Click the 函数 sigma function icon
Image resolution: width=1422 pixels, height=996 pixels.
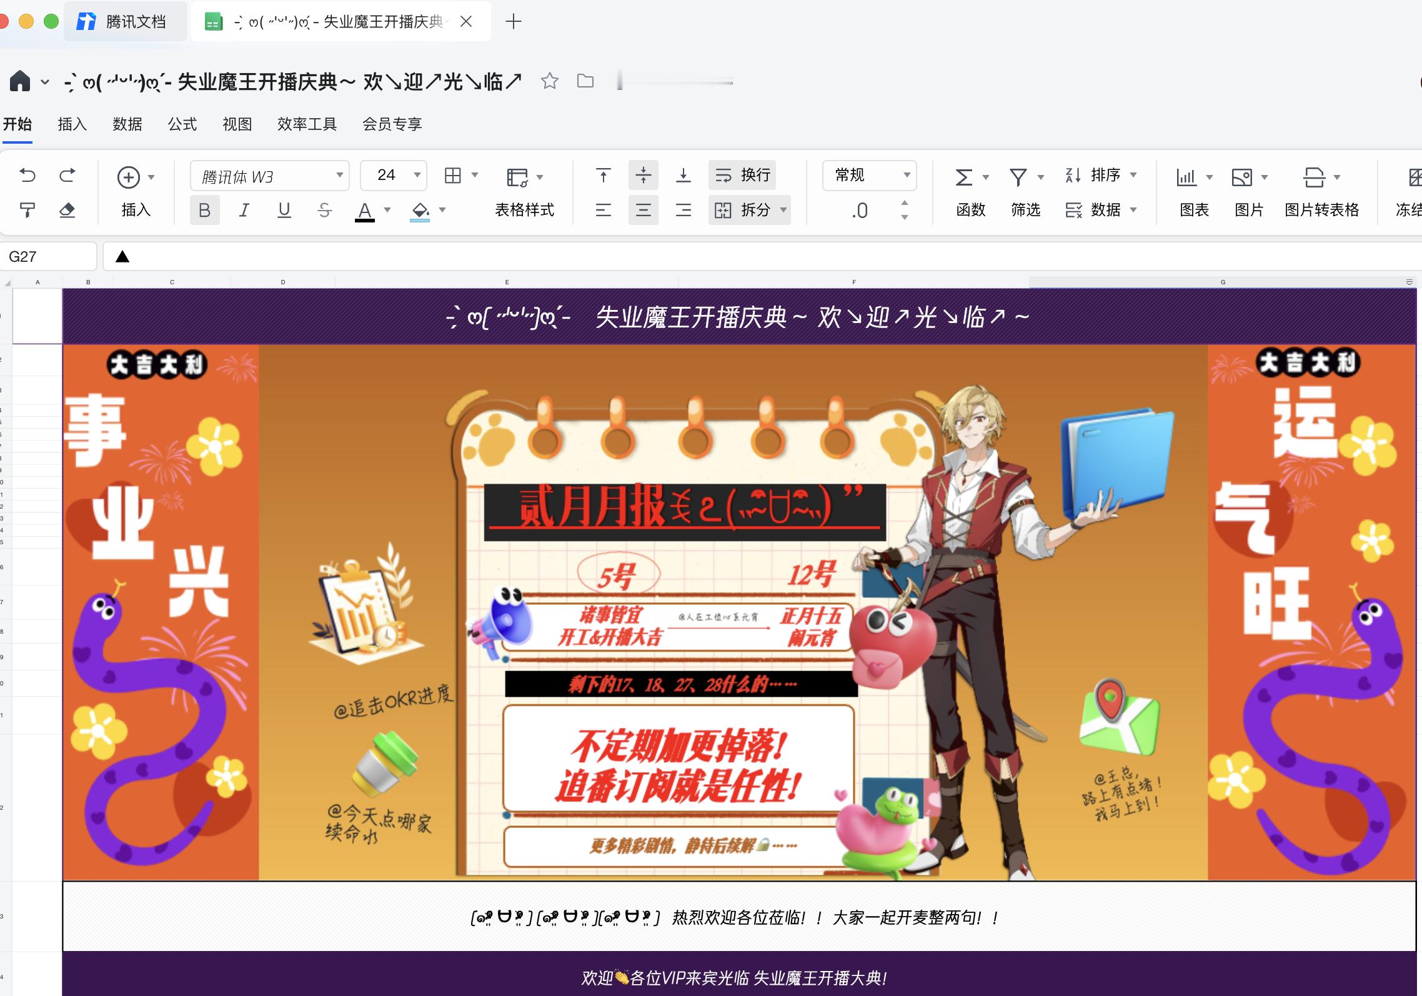[964, 177]
